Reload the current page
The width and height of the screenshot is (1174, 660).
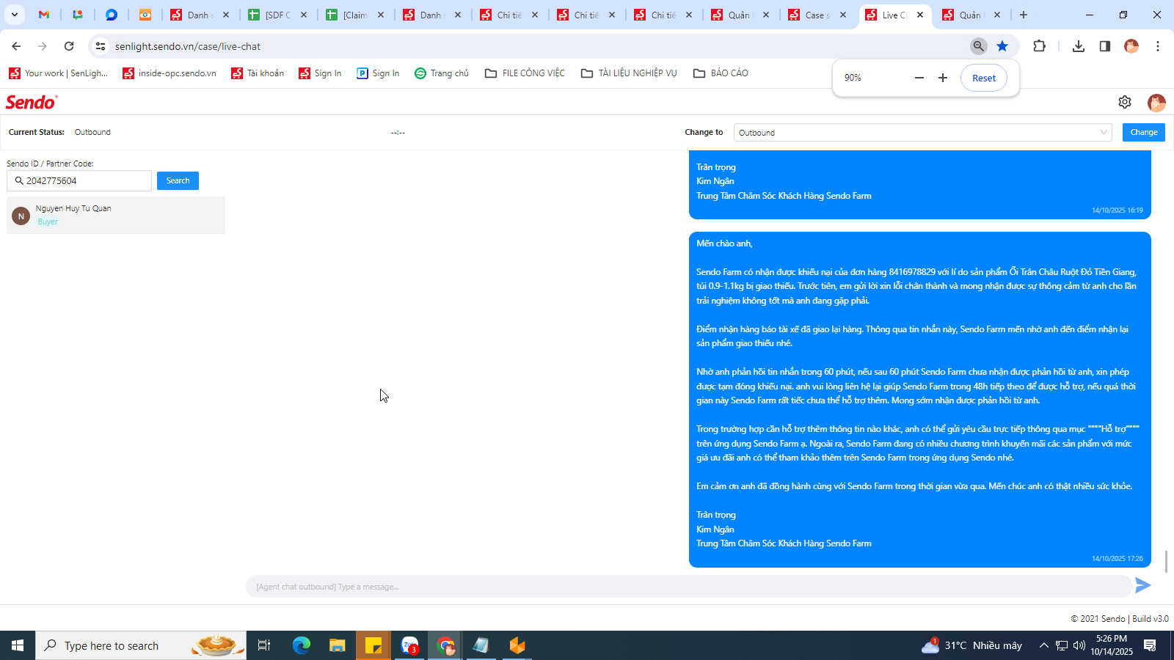click(x=69, y=46)
